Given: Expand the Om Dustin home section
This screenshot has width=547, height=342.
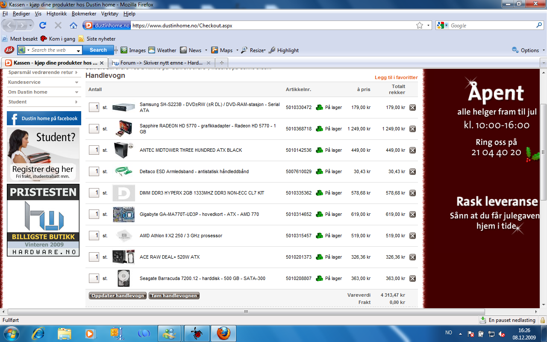Looking at the screenshot, I should click(44, 92).
